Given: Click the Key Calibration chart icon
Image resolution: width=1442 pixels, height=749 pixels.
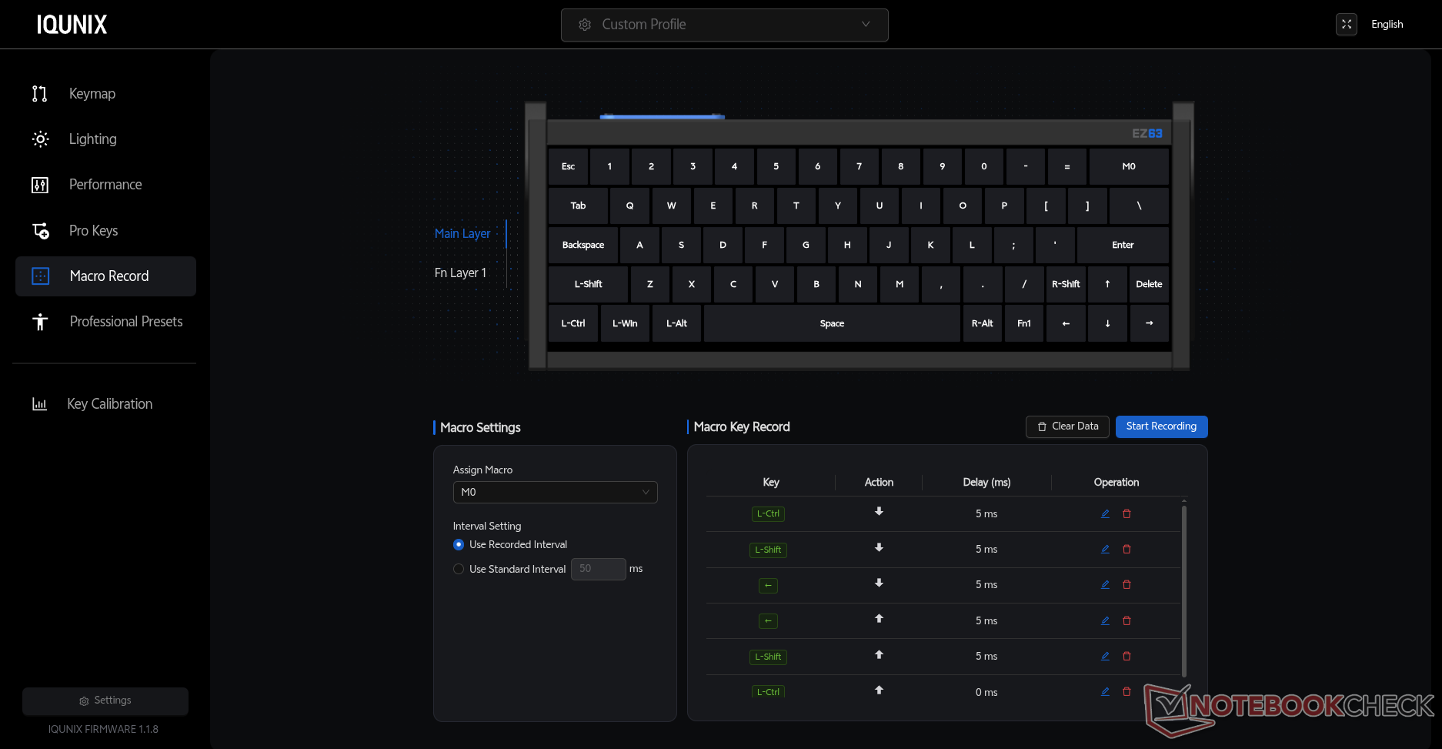Looking at the screenshot, I should [39, 404].
